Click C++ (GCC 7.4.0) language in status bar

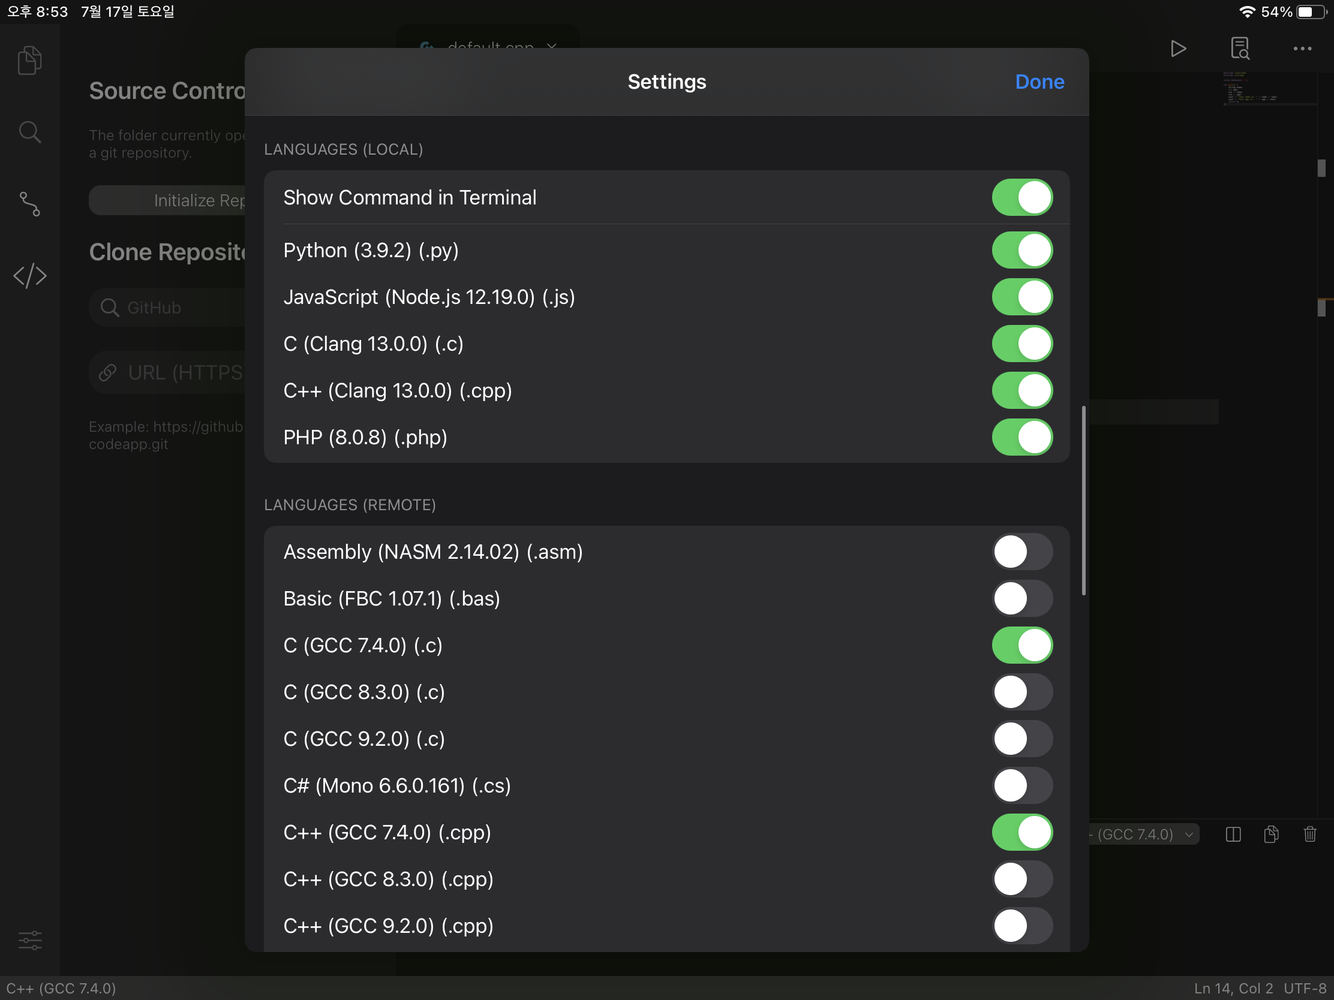61,989
